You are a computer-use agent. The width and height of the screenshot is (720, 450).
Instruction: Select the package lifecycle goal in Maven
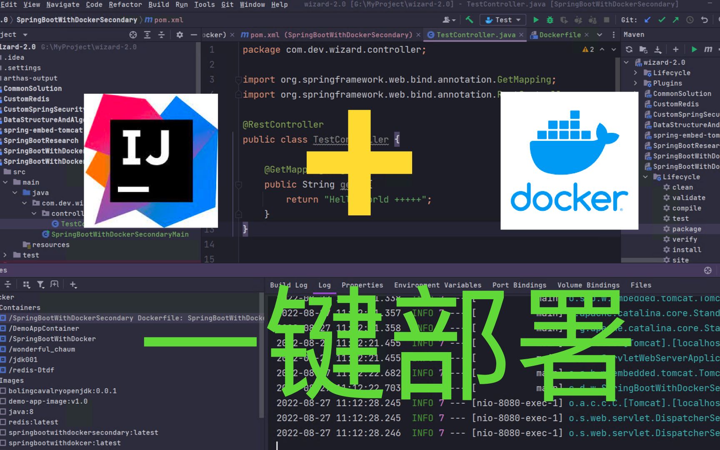pos(686,229)
